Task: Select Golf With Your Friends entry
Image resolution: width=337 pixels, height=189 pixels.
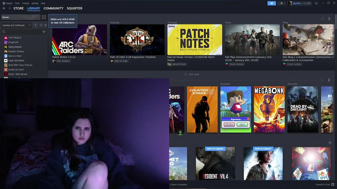Action: tap(20, 65)
